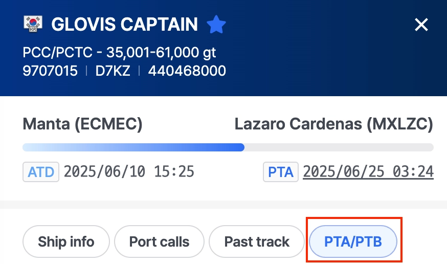Open destination port Lazaro Cardenas (MXLZC)
The width and height of the screenshot is (447, 264).
333,123
